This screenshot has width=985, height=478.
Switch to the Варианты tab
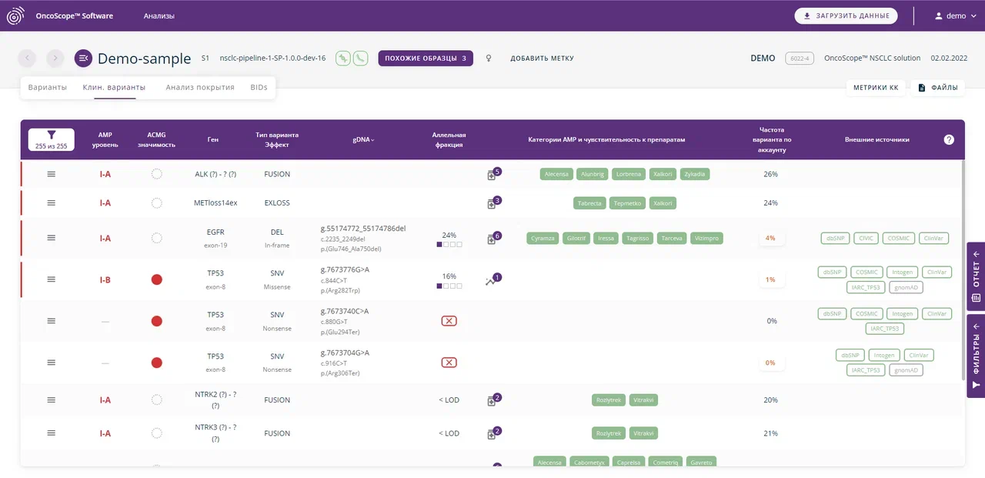[48, 88]
